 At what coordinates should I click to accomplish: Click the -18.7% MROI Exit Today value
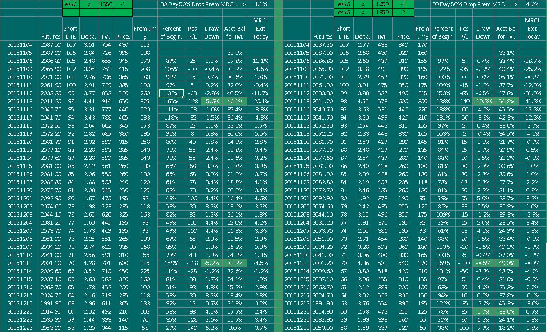pyautogui.click(x=532, y=61)
